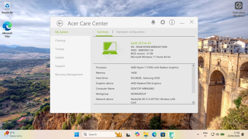
Task: Click the BIOS version V1.08 text
Action: click(x=142, y=54)
